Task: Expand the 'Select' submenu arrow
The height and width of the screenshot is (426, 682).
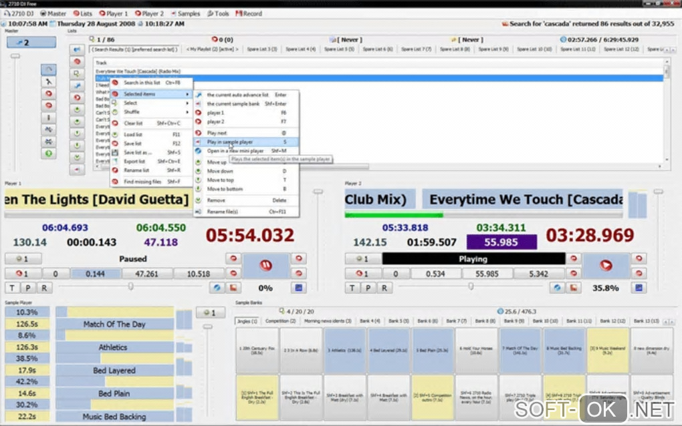Action: (187, 103)
